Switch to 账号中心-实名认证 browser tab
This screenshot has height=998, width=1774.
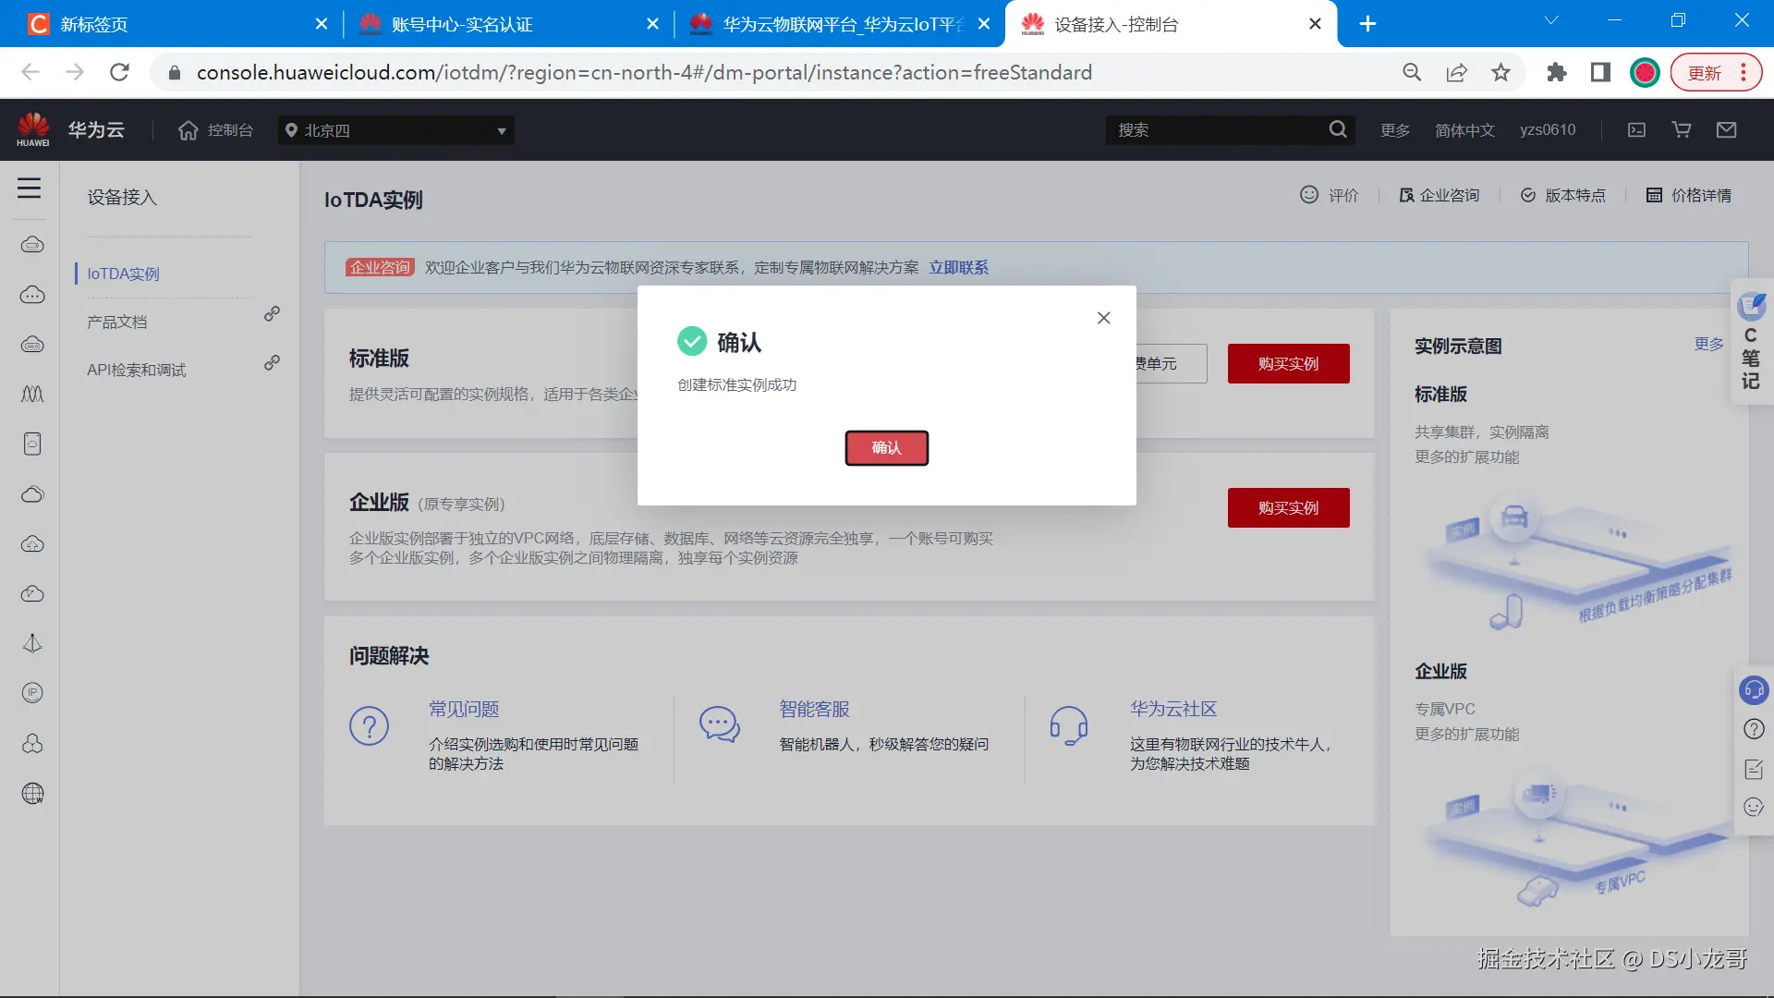tap(462, 24)
